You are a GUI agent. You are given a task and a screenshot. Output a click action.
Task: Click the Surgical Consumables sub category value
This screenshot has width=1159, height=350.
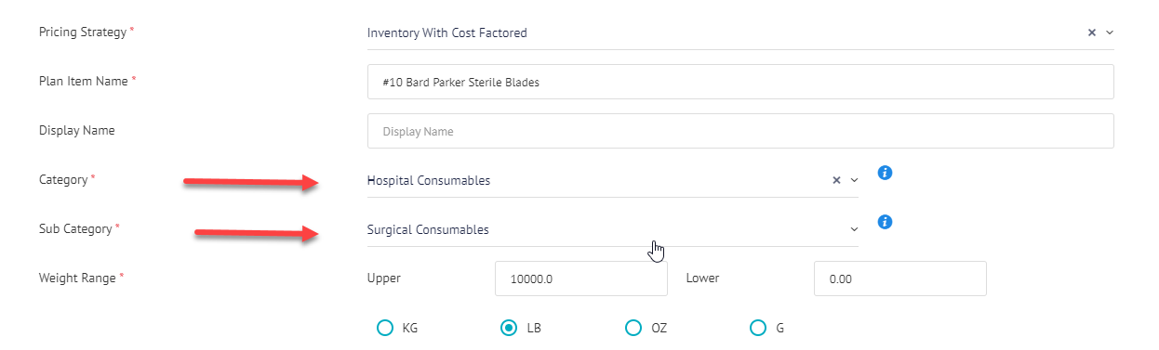point(428,229)
